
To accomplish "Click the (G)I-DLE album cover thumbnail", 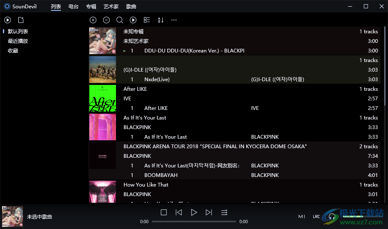I will point(103,70).
